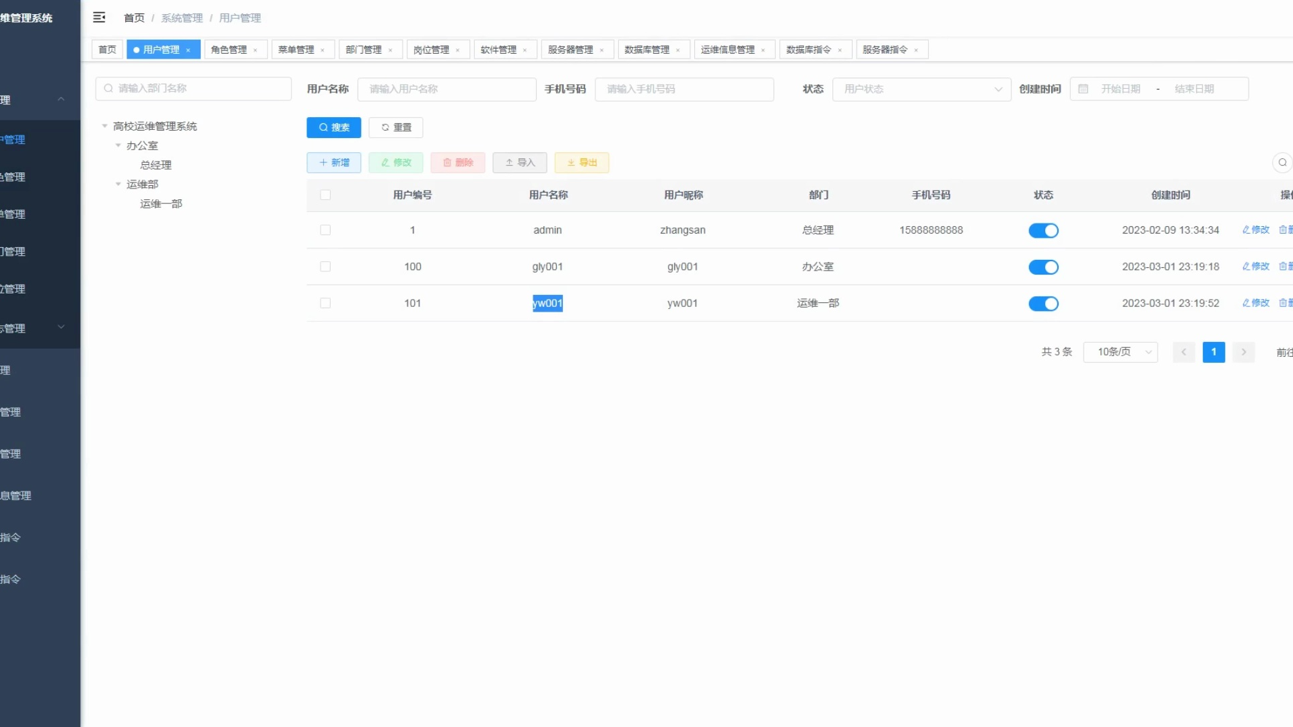Viewport: 1293px width, 727px height.
Task: Check the checkbox for admin row
Action: coord(325,230)
